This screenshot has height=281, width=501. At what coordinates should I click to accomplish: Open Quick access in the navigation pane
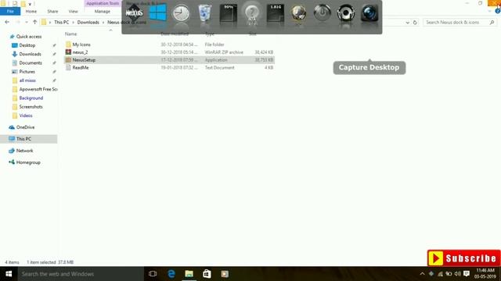click(28, 37)
